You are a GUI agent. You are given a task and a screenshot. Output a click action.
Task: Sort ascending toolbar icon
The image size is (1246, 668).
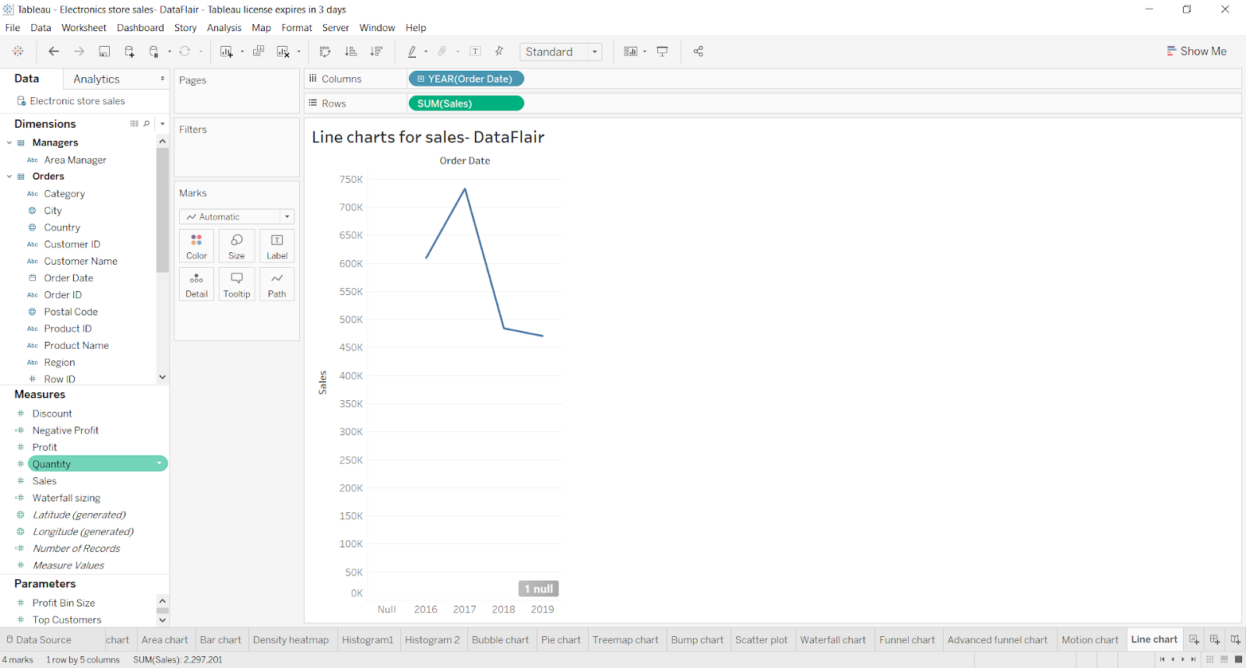[351, 51]
